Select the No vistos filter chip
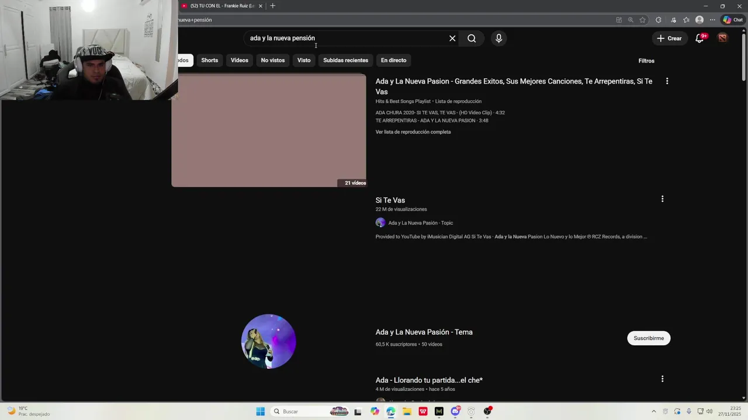The height and width of the screenshot is (420, 748). pos(273,60)
